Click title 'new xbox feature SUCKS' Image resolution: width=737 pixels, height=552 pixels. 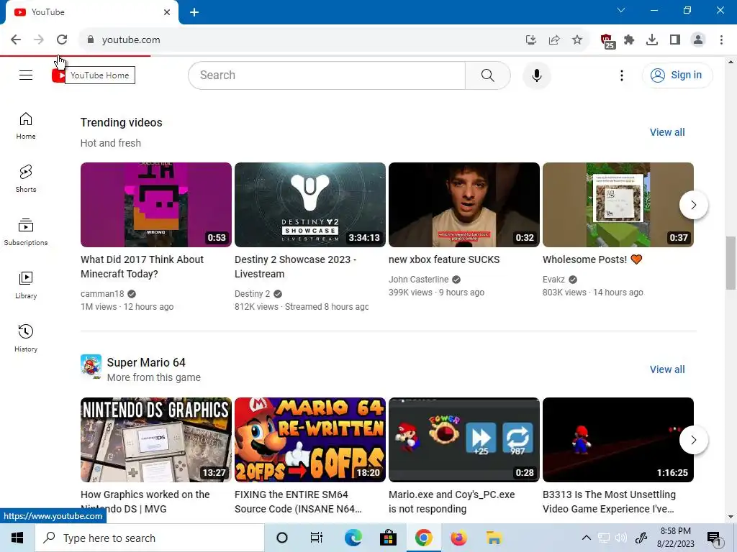tap(444, 259)
